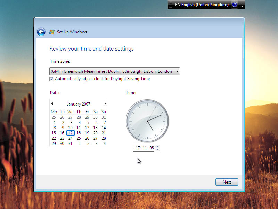The image size is (278, 209).
Task: Select January 13 on the calendar
Action: (x=95, y=127)
